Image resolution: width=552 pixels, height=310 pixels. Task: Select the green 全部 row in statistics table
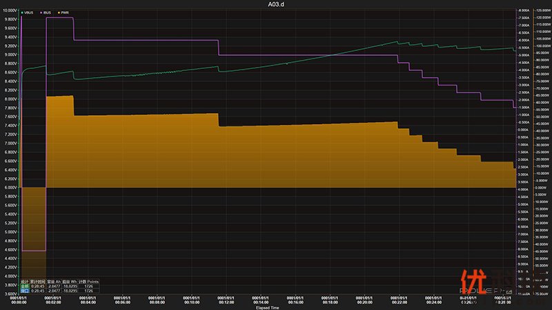tap(25, 286)
